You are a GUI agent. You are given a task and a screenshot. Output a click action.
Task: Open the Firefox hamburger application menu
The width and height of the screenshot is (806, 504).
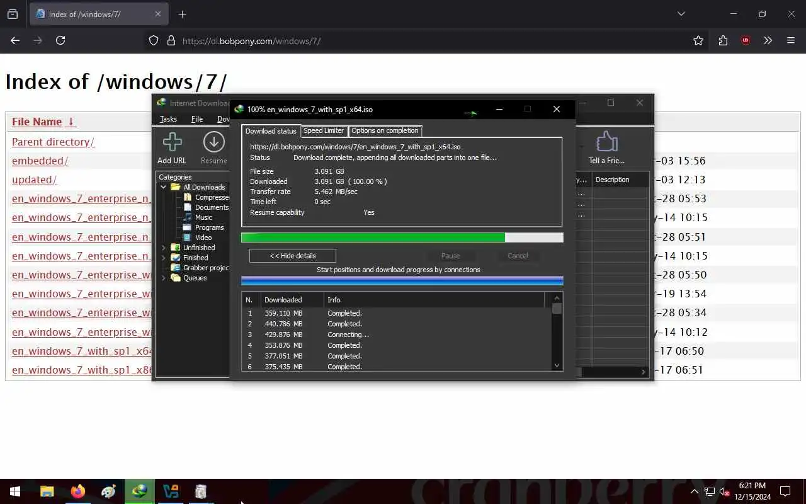click(791, 40)
